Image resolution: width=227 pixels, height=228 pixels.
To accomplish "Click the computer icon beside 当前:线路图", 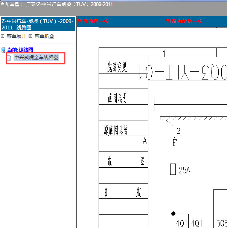I will pos(3,50).
